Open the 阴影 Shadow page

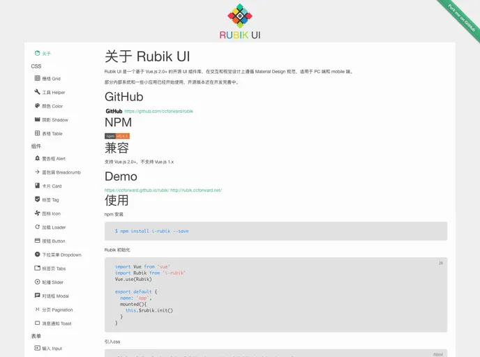(55, 120)
